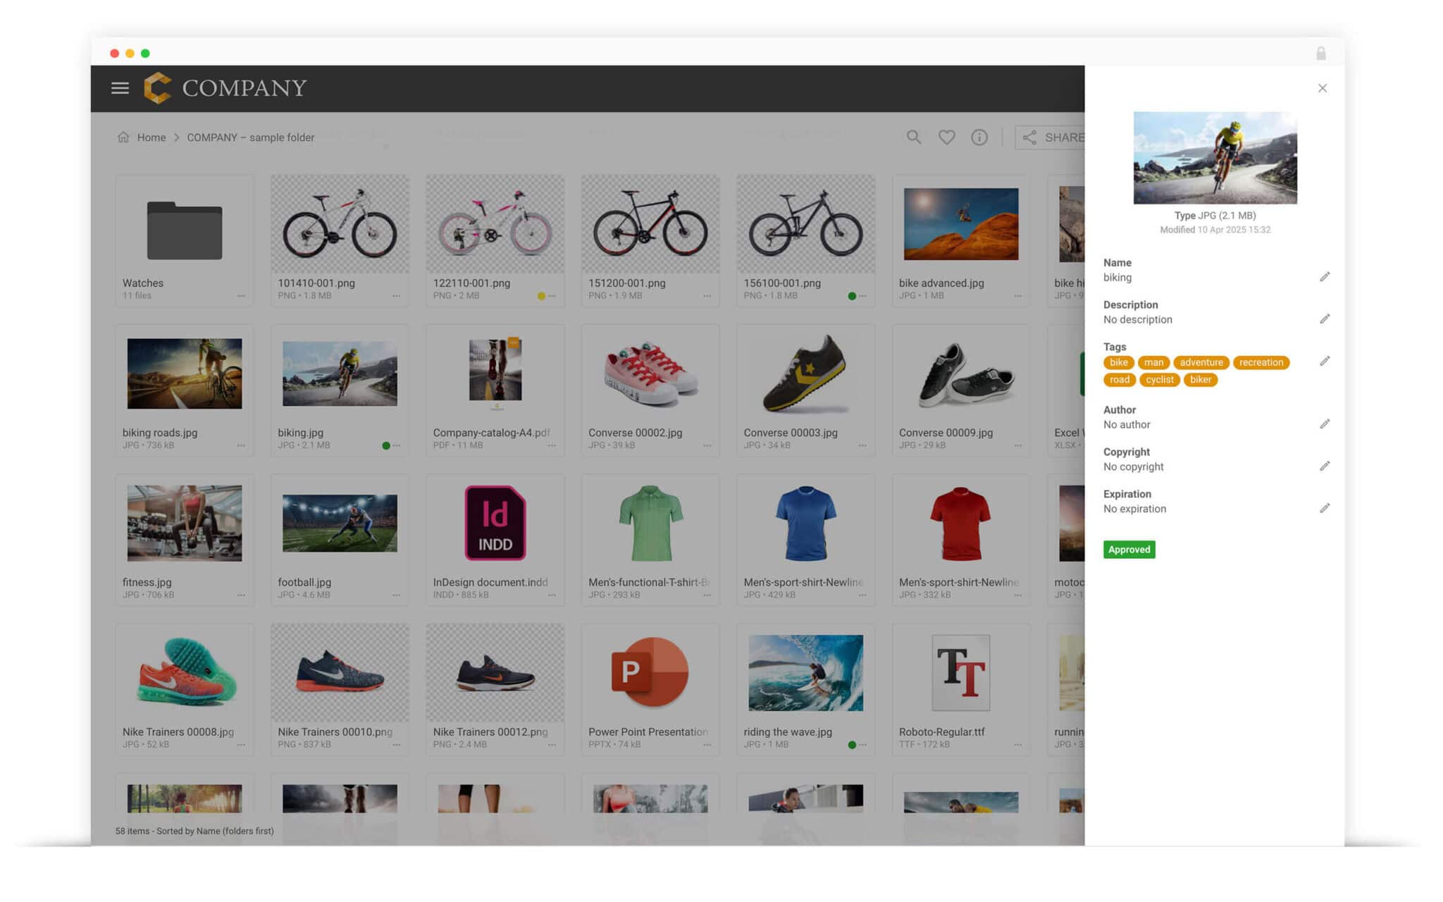Click the biking preview thumbnail in details panel
This screenshot has width=1443, height=902.
coord(1214,156)
